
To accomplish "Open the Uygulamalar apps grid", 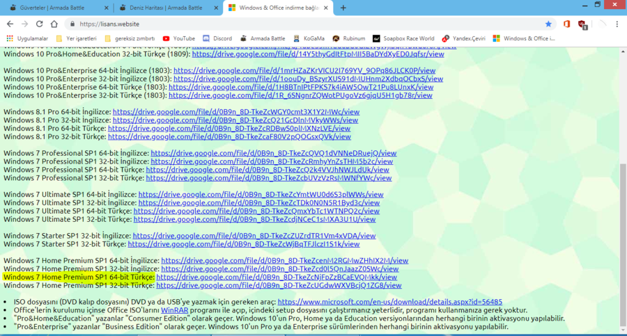I will tap(27, 38).
